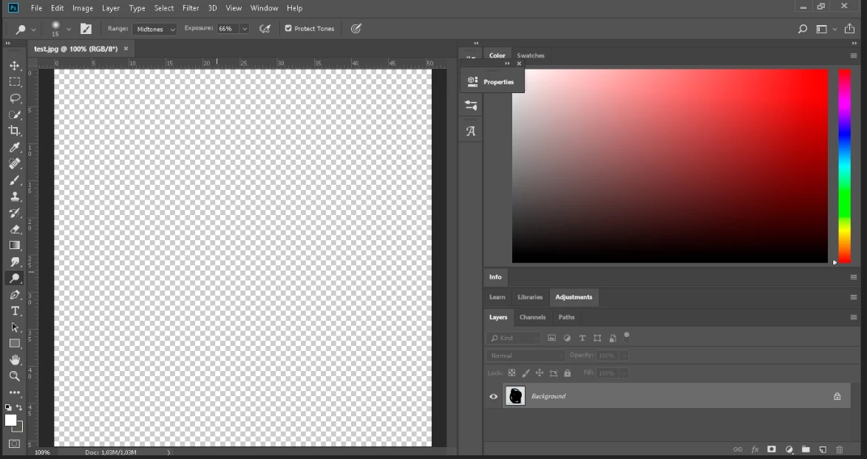Select the Move tool
Image resolution: width=867 pixels, height=459 pixels.
tap(15, 65)
